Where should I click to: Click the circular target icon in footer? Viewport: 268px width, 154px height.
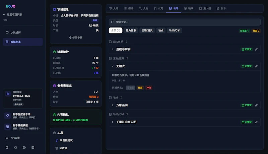pyautogui.click(x=24, y=148)
